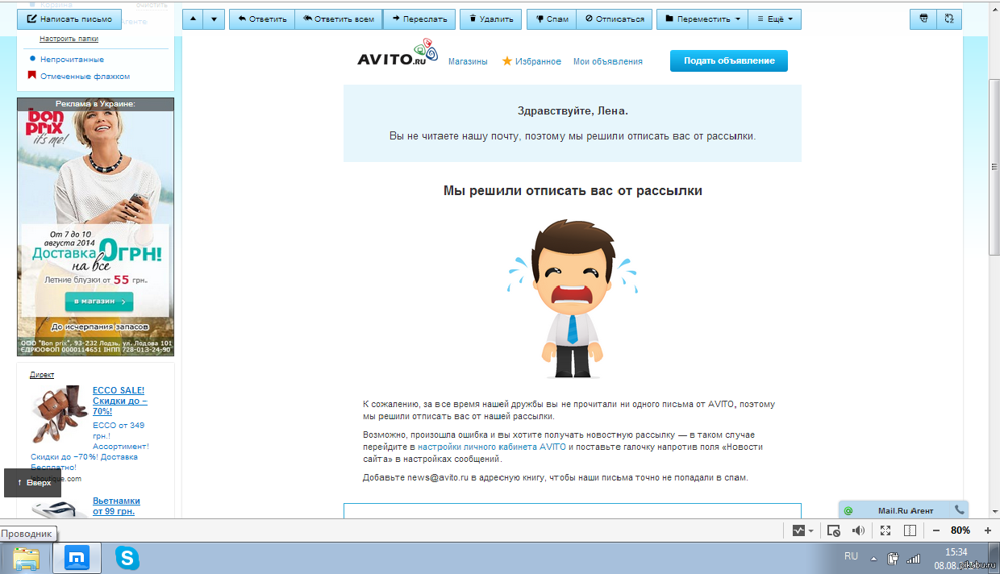Click Ответить всем reply-all button
Viewport: 1000px width, 574px height.
[x=339, y=19]
